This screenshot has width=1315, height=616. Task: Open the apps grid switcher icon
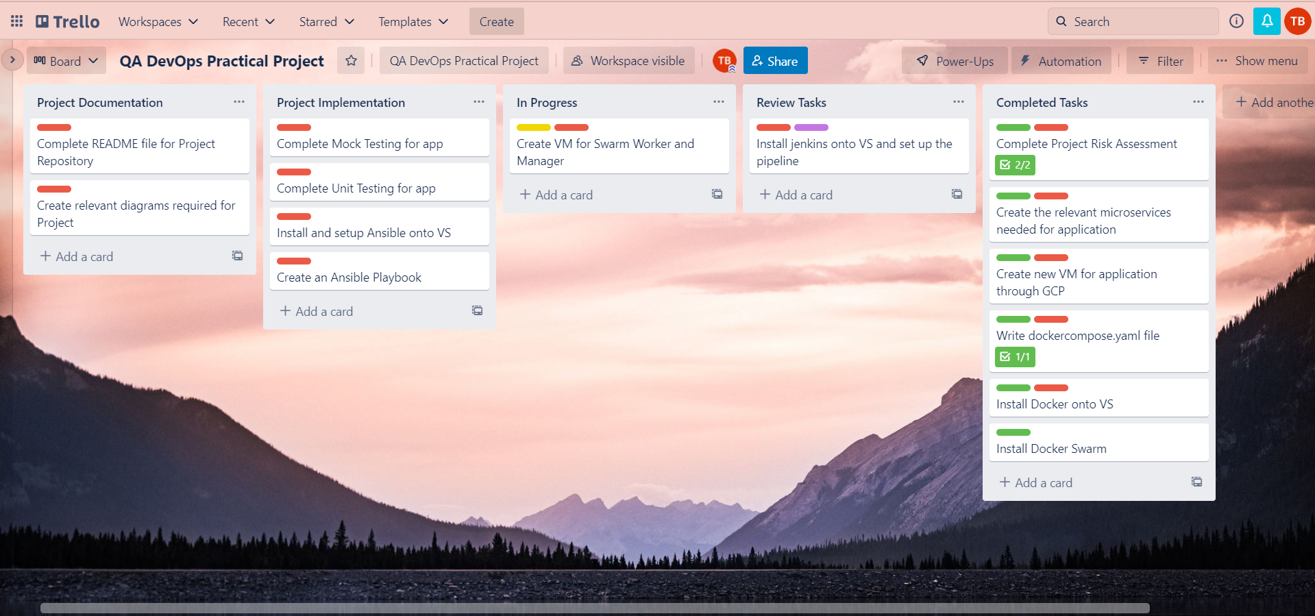[x=16, y=21]
